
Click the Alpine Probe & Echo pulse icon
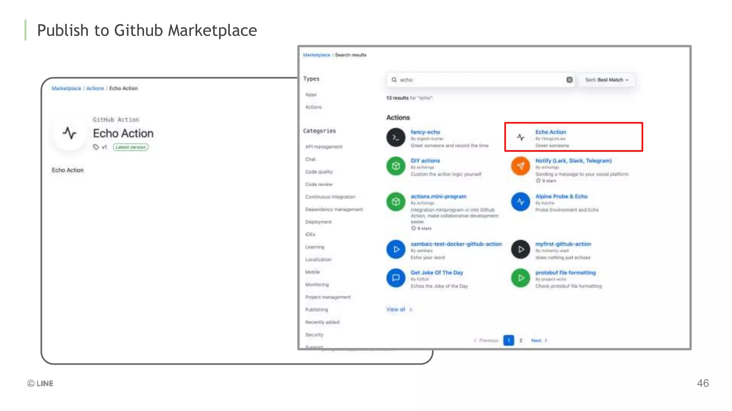coord(520,202)
